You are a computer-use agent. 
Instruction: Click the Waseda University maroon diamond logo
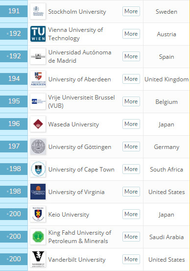(38, 124)
